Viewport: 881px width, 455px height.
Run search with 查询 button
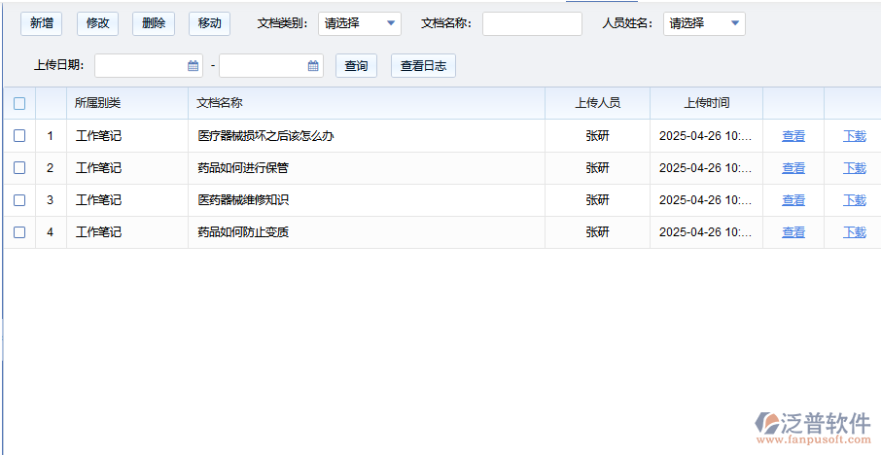356,66
